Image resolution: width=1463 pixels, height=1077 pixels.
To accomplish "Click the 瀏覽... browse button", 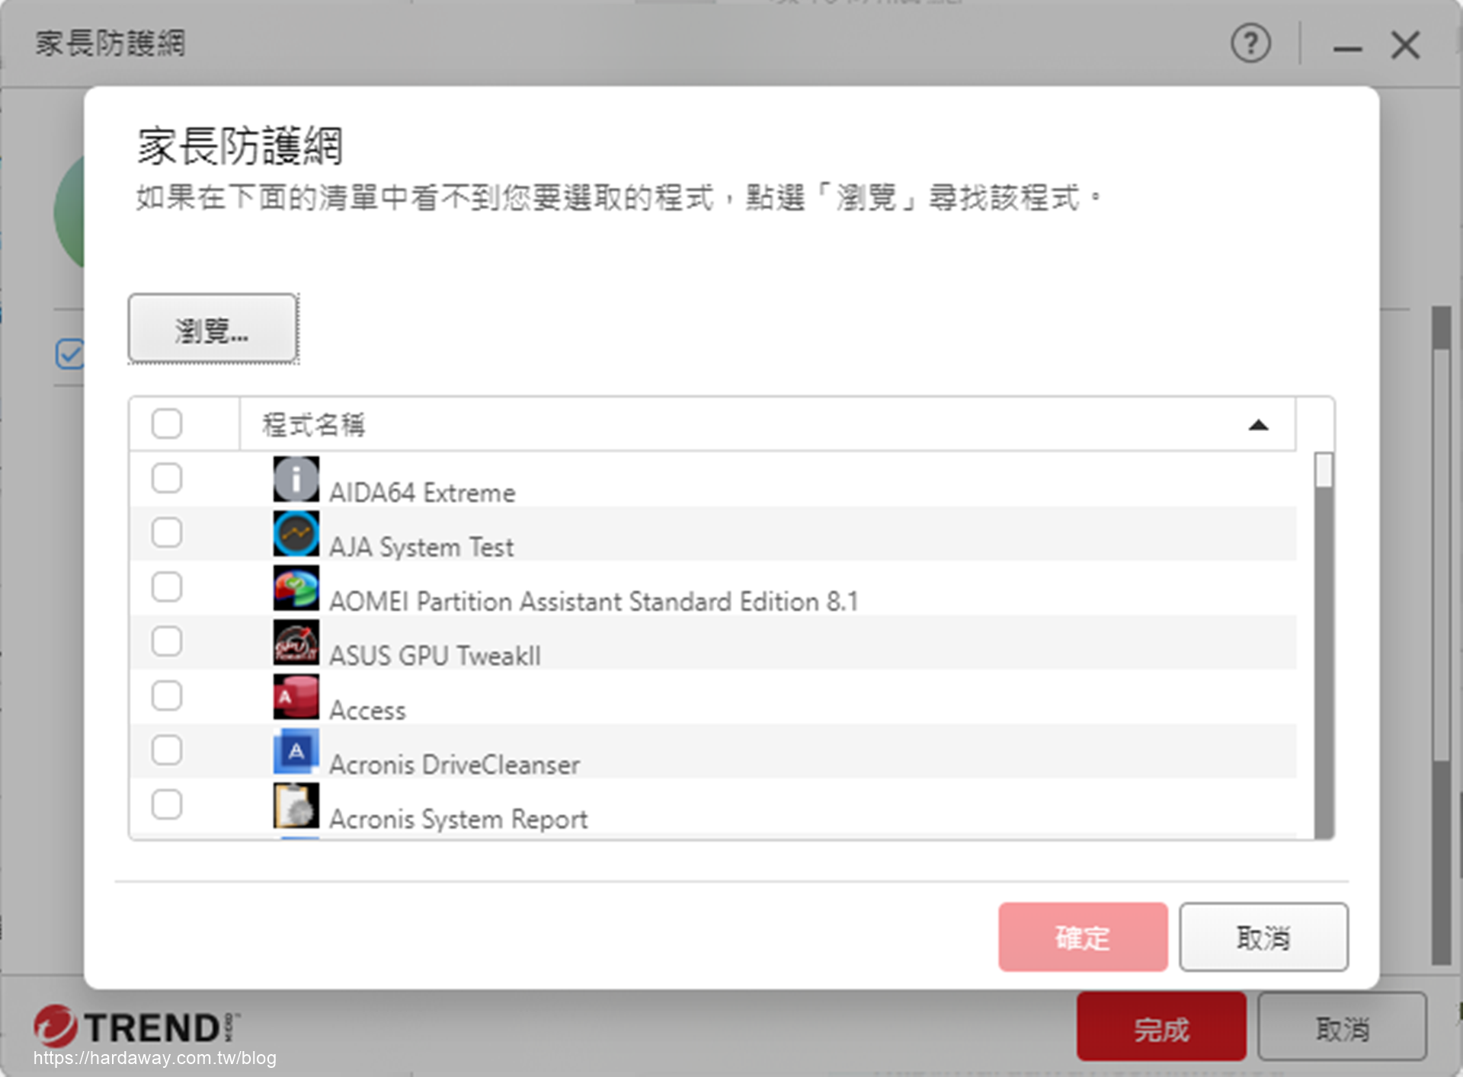I will [x=213, y=328].
